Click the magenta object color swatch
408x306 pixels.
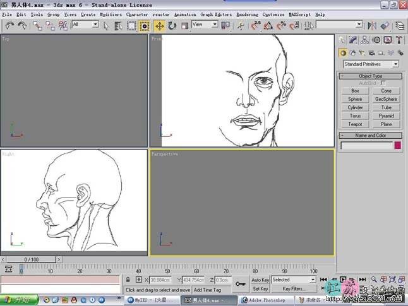398,146
